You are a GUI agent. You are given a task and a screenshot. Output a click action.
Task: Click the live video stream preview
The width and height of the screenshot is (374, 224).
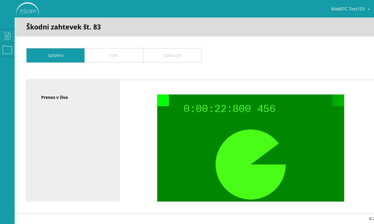251,148
